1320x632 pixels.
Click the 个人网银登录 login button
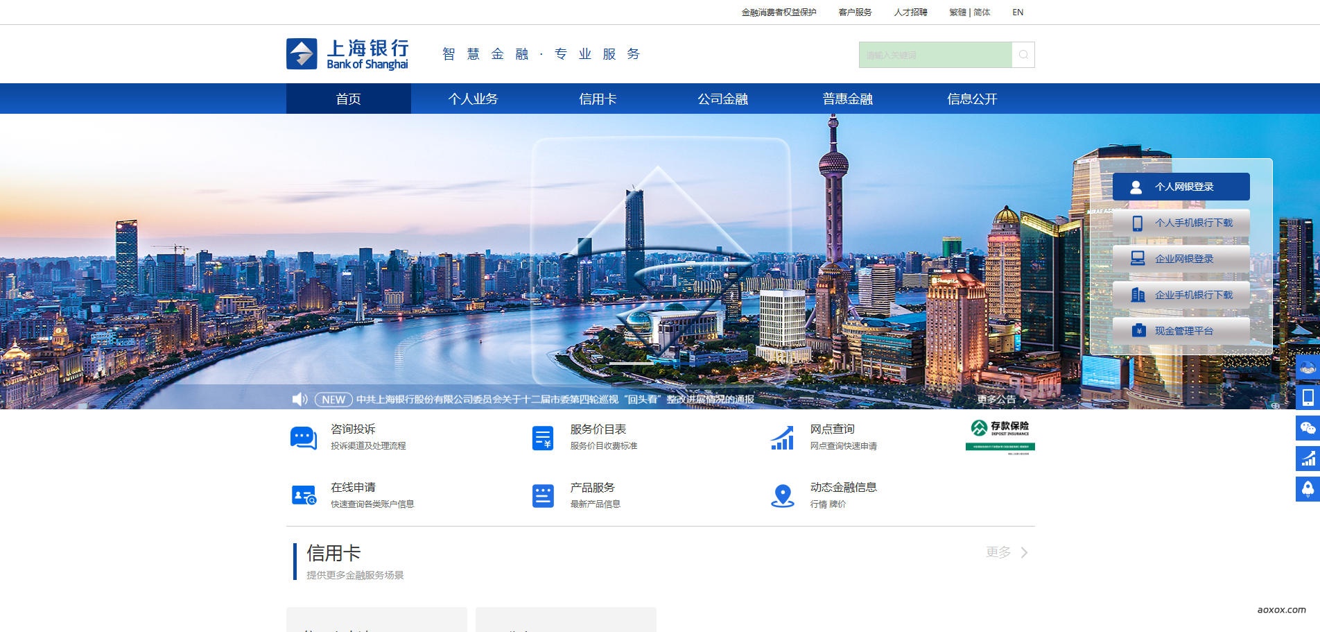(x=1181, y=186)
